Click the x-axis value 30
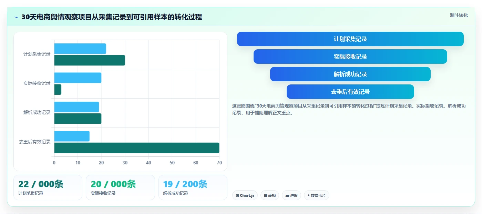 125,163
